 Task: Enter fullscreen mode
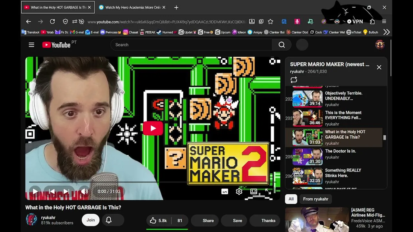[x=268, y=191]
